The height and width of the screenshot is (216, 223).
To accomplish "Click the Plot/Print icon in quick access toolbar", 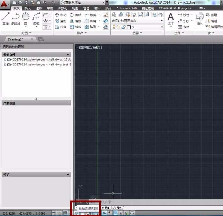I will point(38,2).
